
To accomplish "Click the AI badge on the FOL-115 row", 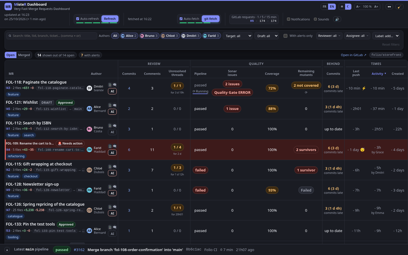I will point(112,173).
